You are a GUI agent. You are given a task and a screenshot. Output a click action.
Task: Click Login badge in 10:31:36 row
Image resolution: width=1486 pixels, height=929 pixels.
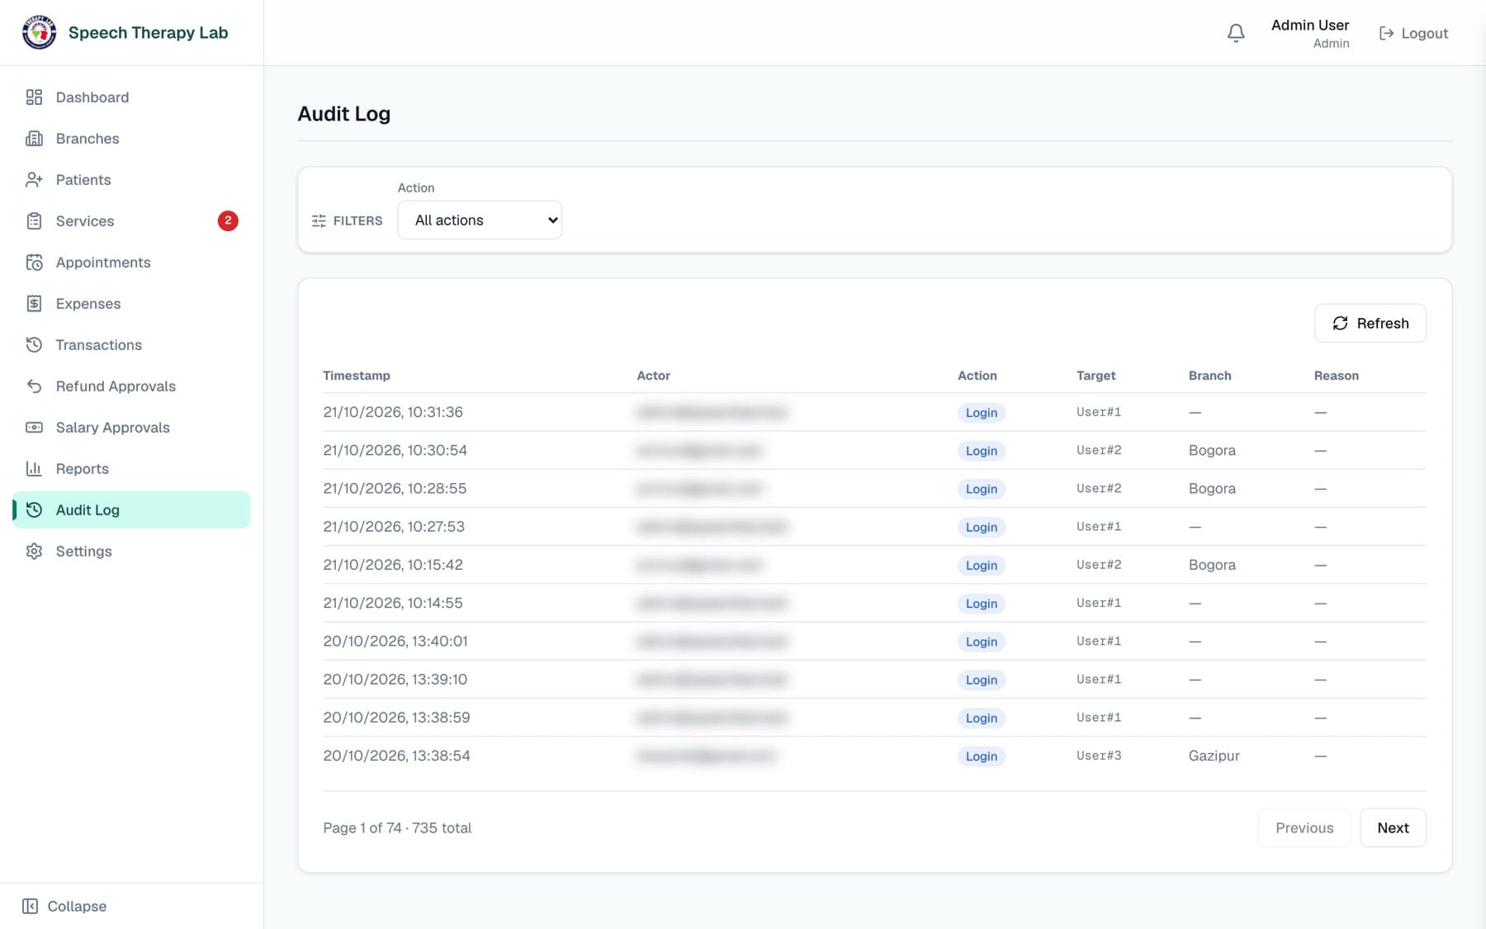[x=982, y=413]
